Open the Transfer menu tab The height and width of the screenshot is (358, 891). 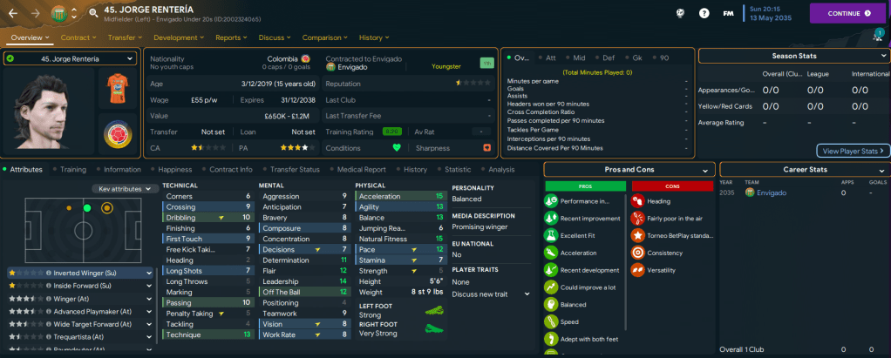(126, 37)
